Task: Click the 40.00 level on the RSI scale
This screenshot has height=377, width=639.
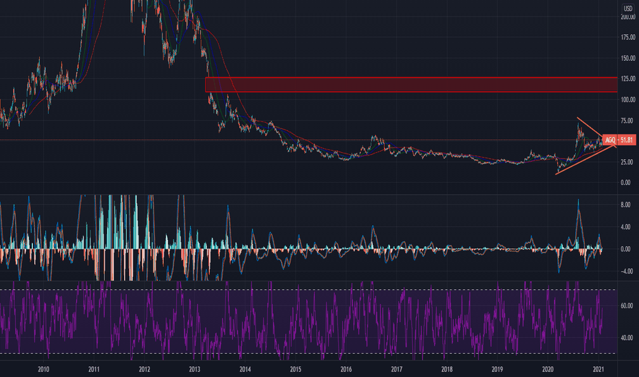Action: [x=627, y=338]
